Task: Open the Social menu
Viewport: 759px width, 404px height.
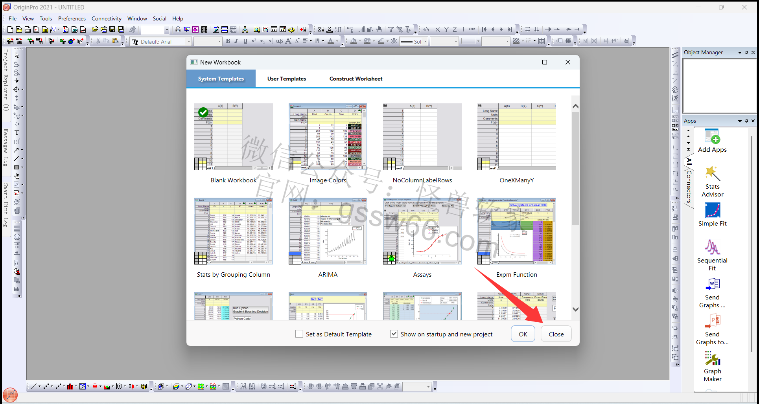Action: 159,18
